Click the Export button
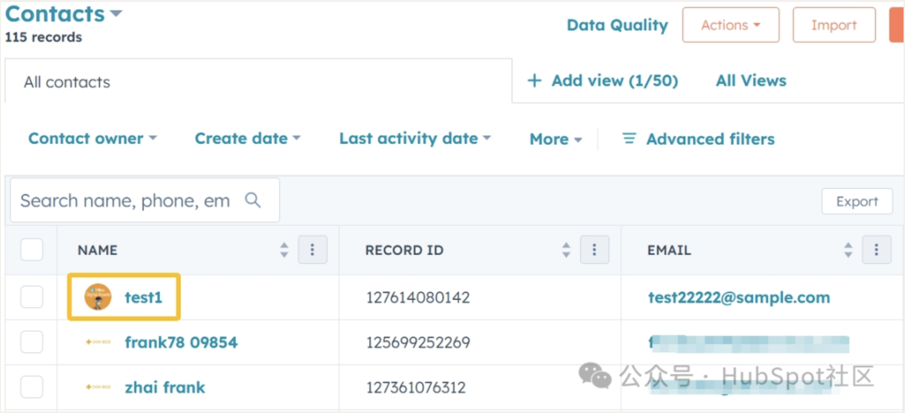Image resolution: width=905 pixels, height=413 pixels. pos(857,201)
